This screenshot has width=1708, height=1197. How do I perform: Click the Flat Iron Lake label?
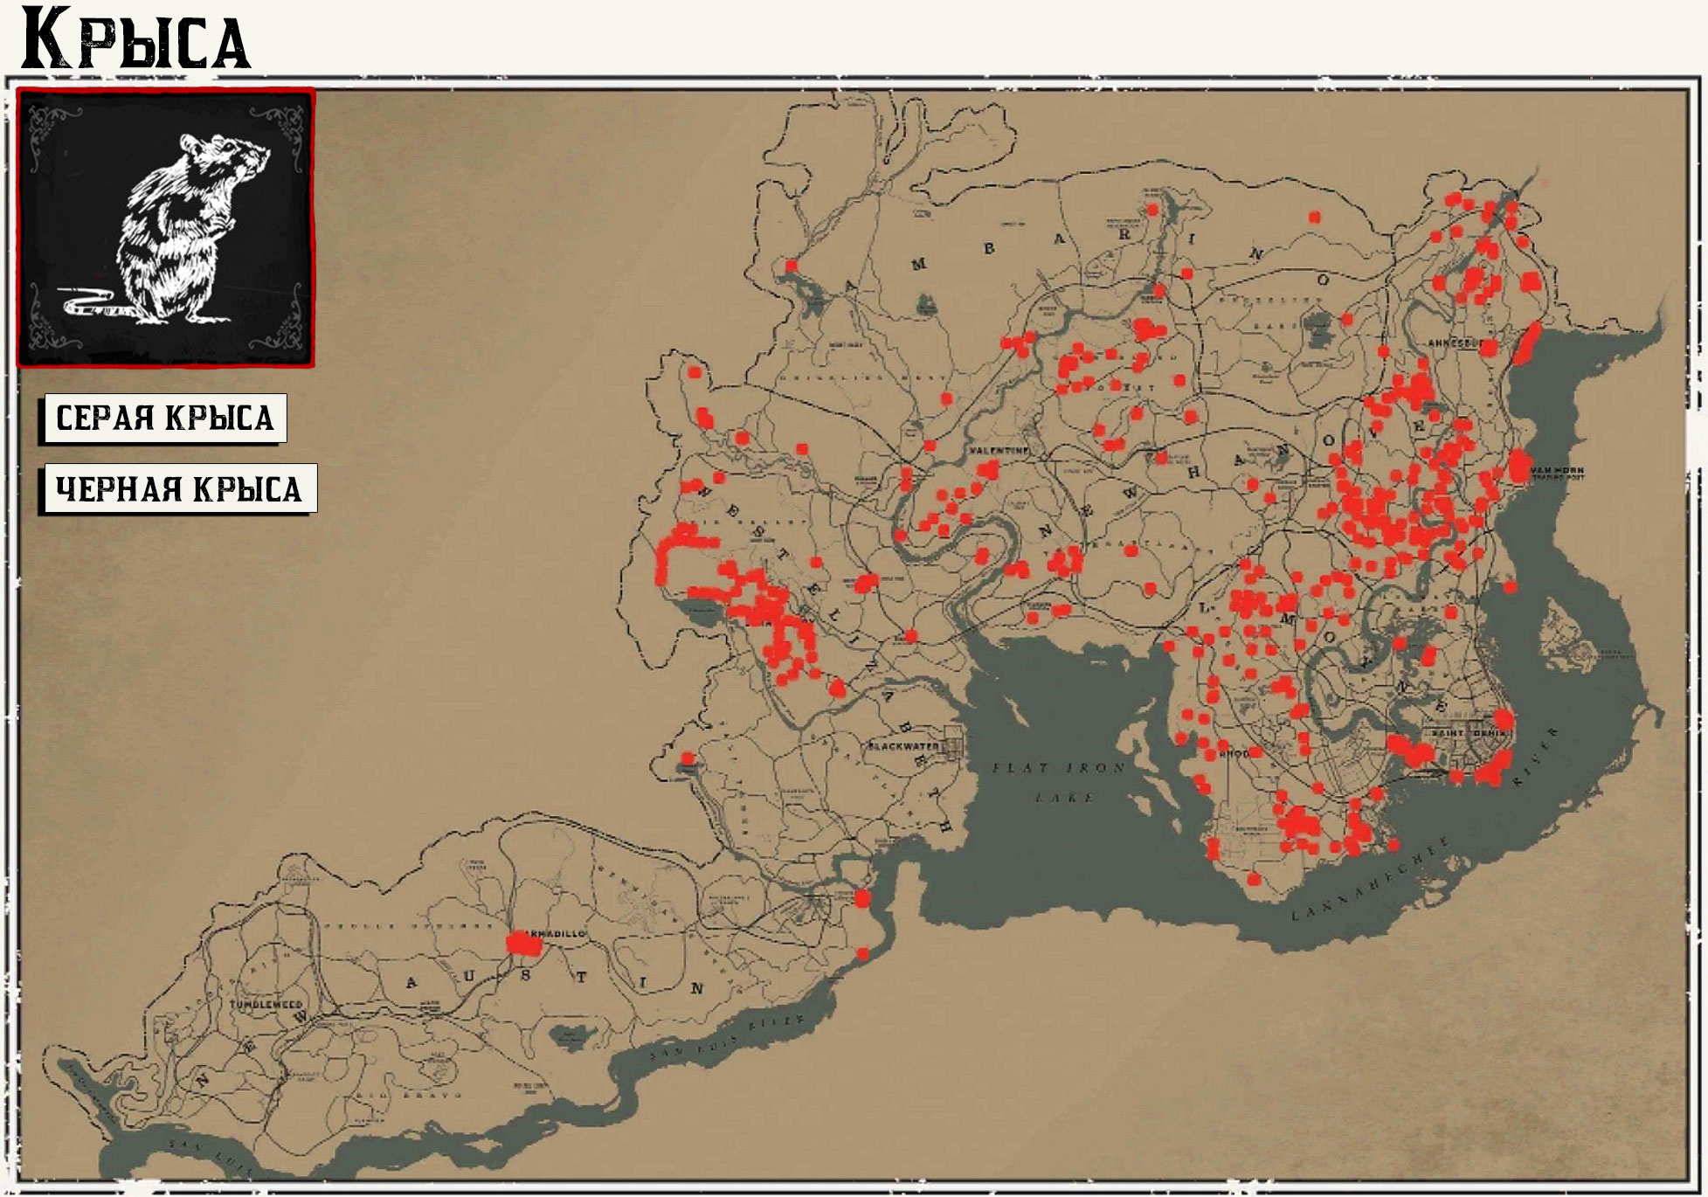(x=1058, y=782)
